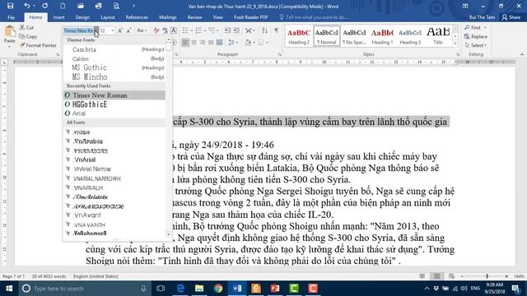527x296 pixels.
Task: Sort the selected text
Action: (265, 30)
